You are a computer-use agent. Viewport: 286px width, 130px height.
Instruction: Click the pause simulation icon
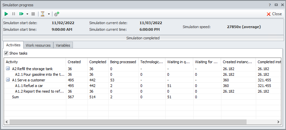(x=14, y=14)
